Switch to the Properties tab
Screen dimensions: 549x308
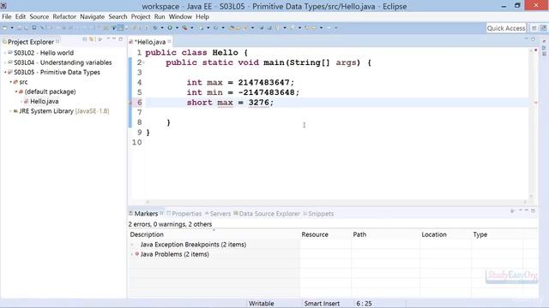(184, 214)
